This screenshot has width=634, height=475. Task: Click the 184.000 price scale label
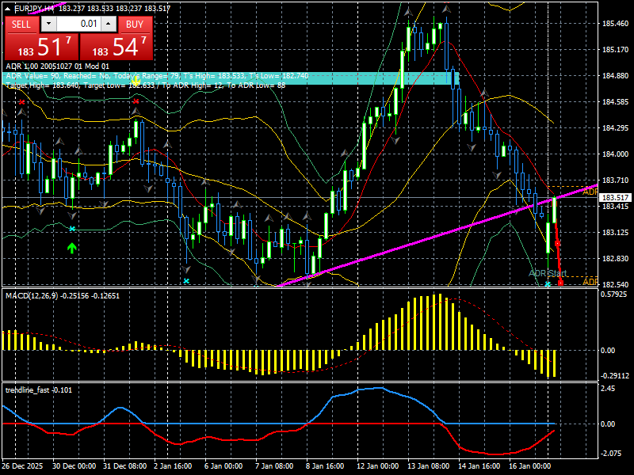616,154
